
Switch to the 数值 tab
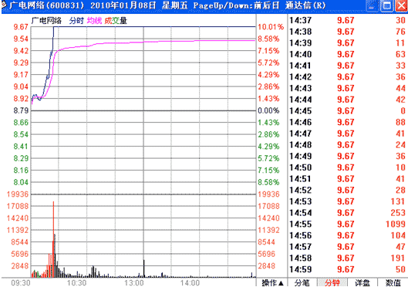pos(393,282)
